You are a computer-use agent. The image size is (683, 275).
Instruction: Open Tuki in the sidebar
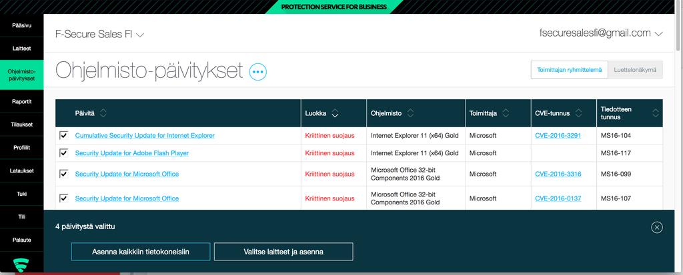(22, 194)
